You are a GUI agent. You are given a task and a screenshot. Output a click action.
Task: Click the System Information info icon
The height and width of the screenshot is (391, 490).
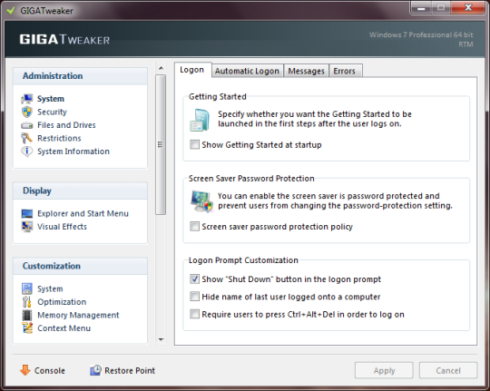pos(27,152)
